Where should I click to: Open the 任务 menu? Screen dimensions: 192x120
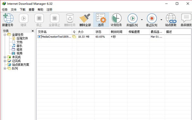5,10
